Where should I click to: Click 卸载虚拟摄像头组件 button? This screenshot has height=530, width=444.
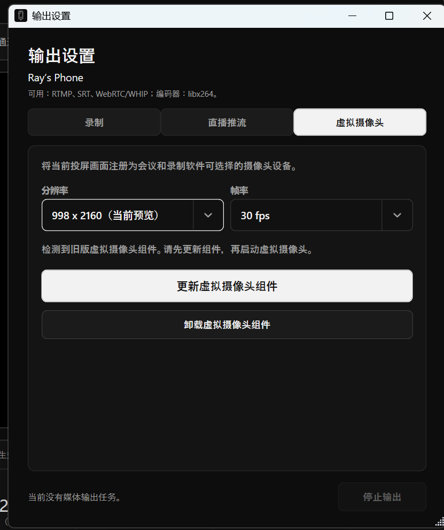pyautogui.click(x=227, y=325)
